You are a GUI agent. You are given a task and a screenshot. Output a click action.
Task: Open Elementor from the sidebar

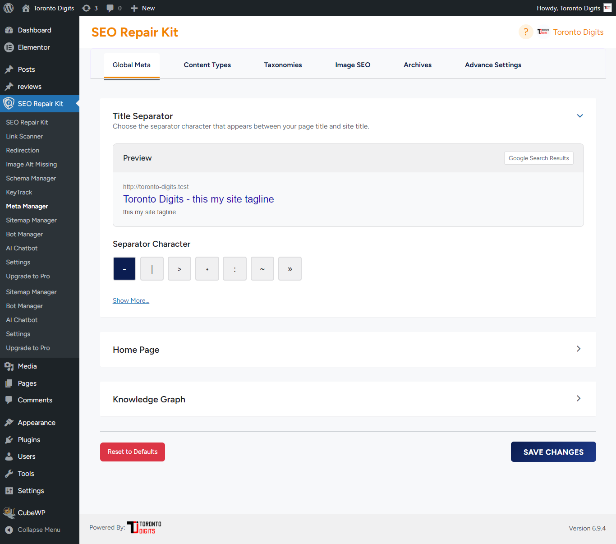(x=34, y=47)
